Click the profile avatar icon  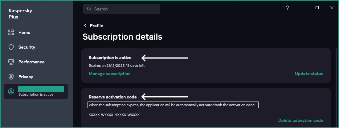pyautogui.click(x=11, y=91)
